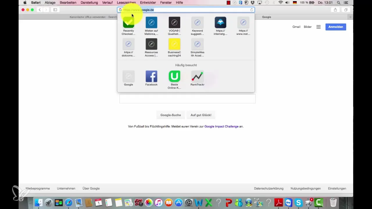Open the Über Google footer link

(91, 188)
